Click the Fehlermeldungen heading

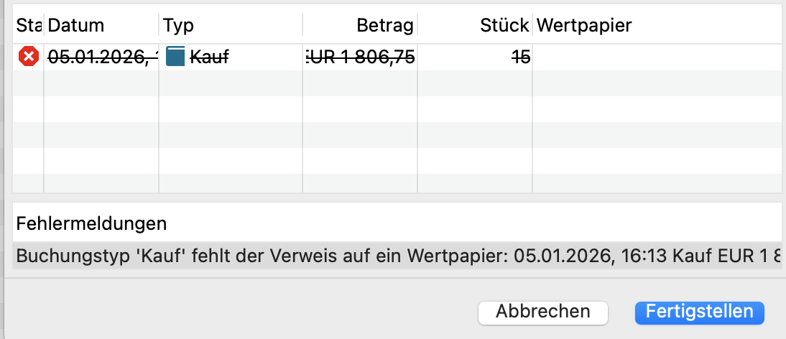pyautogui.click(x=91, y=223)
